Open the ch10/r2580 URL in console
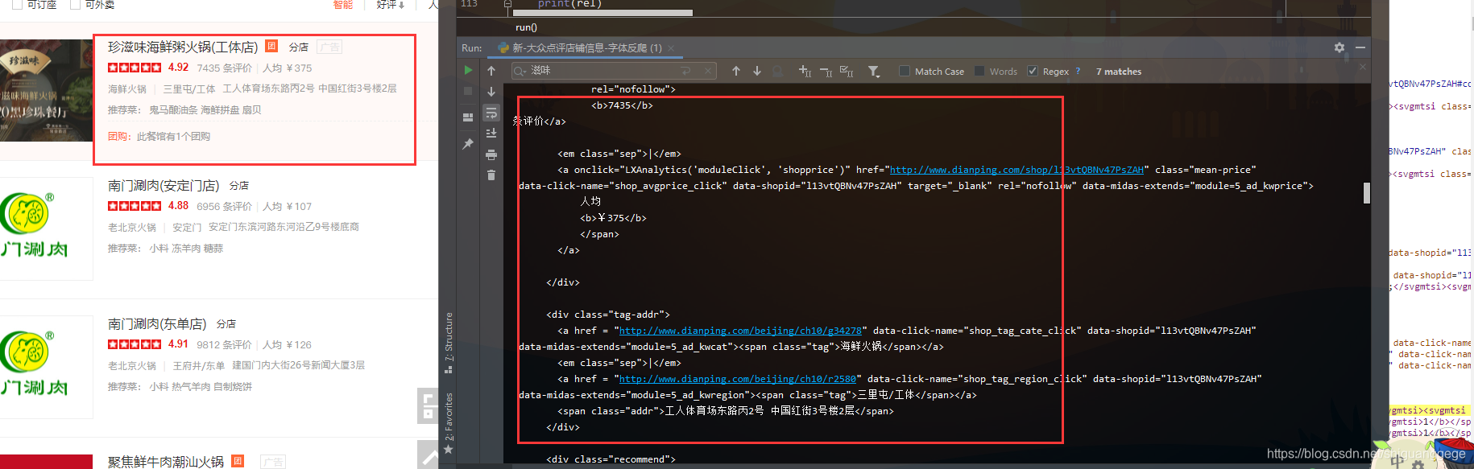This screenshot has width=1474, height=469. click(x=738, y=379)
